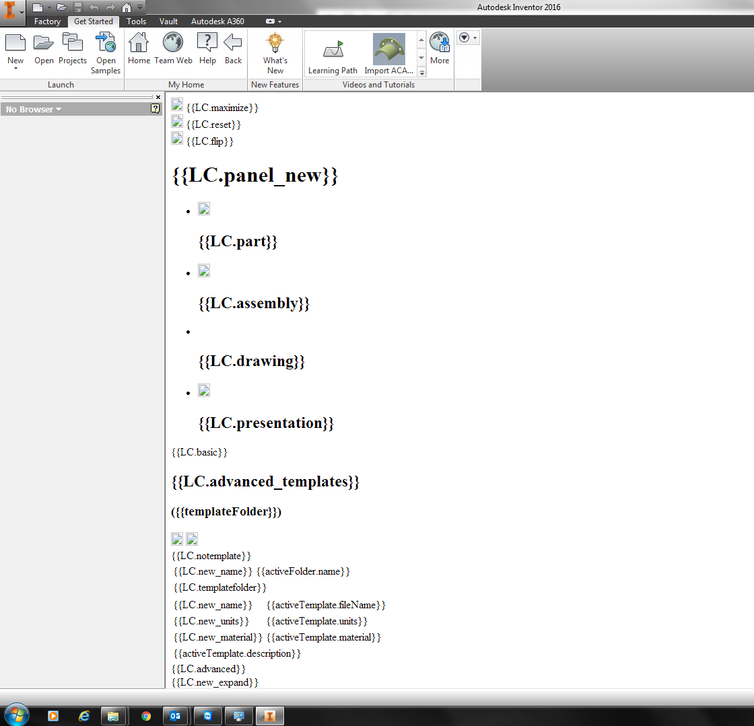Open the dropdown arrow beside quick access New
Viewport: 754px width, 726px height.
coord(49,7)
